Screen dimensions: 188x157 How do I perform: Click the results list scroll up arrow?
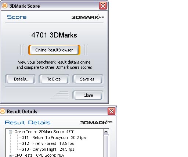[106, 132]
